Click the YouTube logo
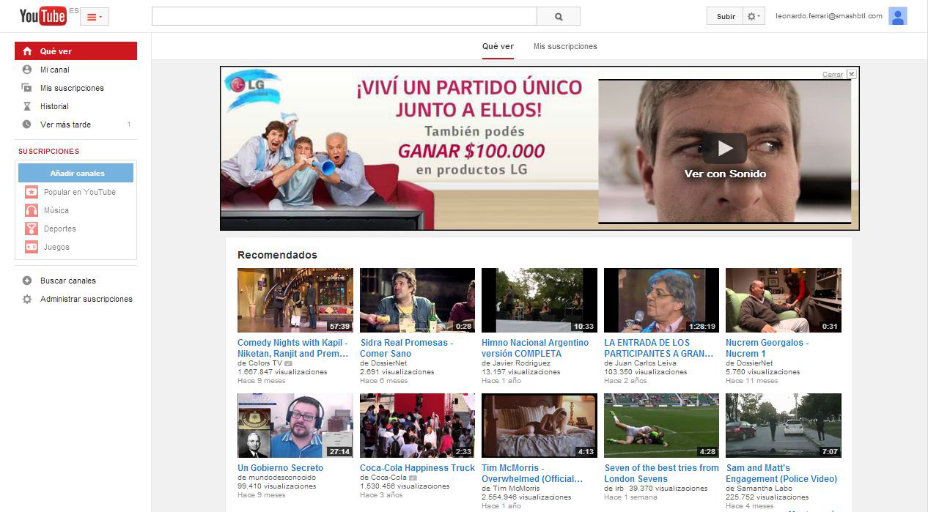 pyautogui.click(x=43, y=16)
